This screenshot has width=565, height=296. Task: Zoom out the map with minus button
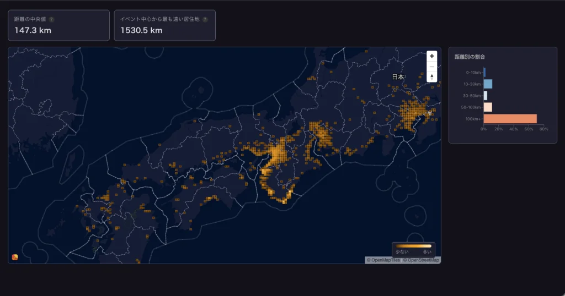tap(431, 67)
